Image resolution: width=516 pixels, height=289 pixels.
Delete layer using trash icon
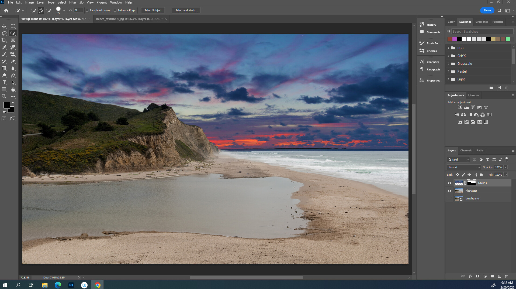coord(507,276)
